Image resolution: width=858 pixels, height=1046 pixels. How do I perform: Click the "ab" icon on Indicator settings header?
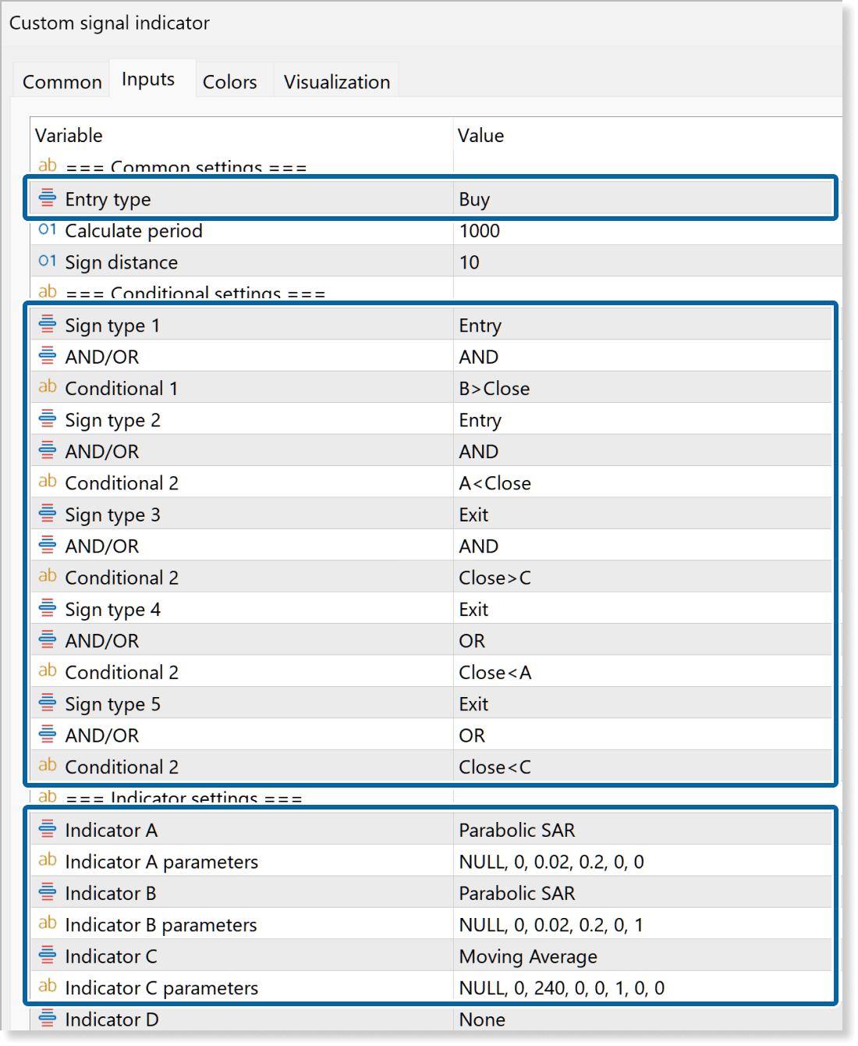pyautogui.click(x=47, y=797)
